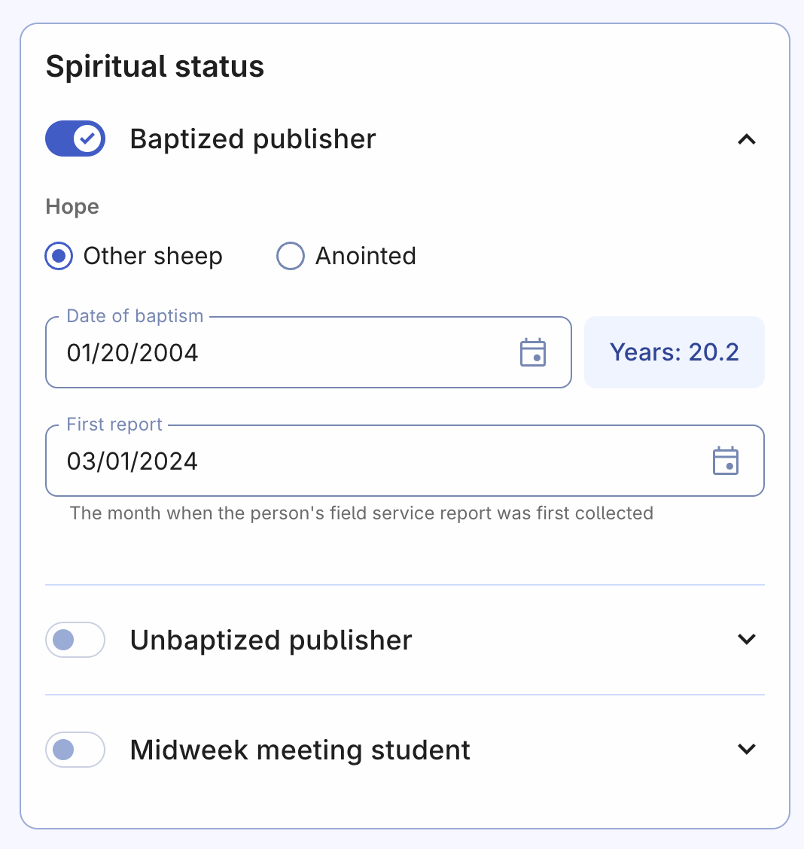Click the "Unbaptized publisher" title text
The width and height of the screenshot is (804, 849).
(x=271, y=640)
